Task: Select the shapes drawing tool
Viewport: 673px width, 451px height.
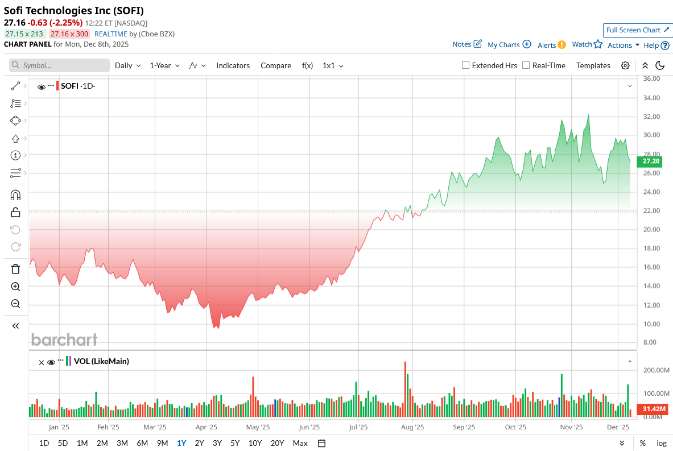Action: click(x=15, y=121)
